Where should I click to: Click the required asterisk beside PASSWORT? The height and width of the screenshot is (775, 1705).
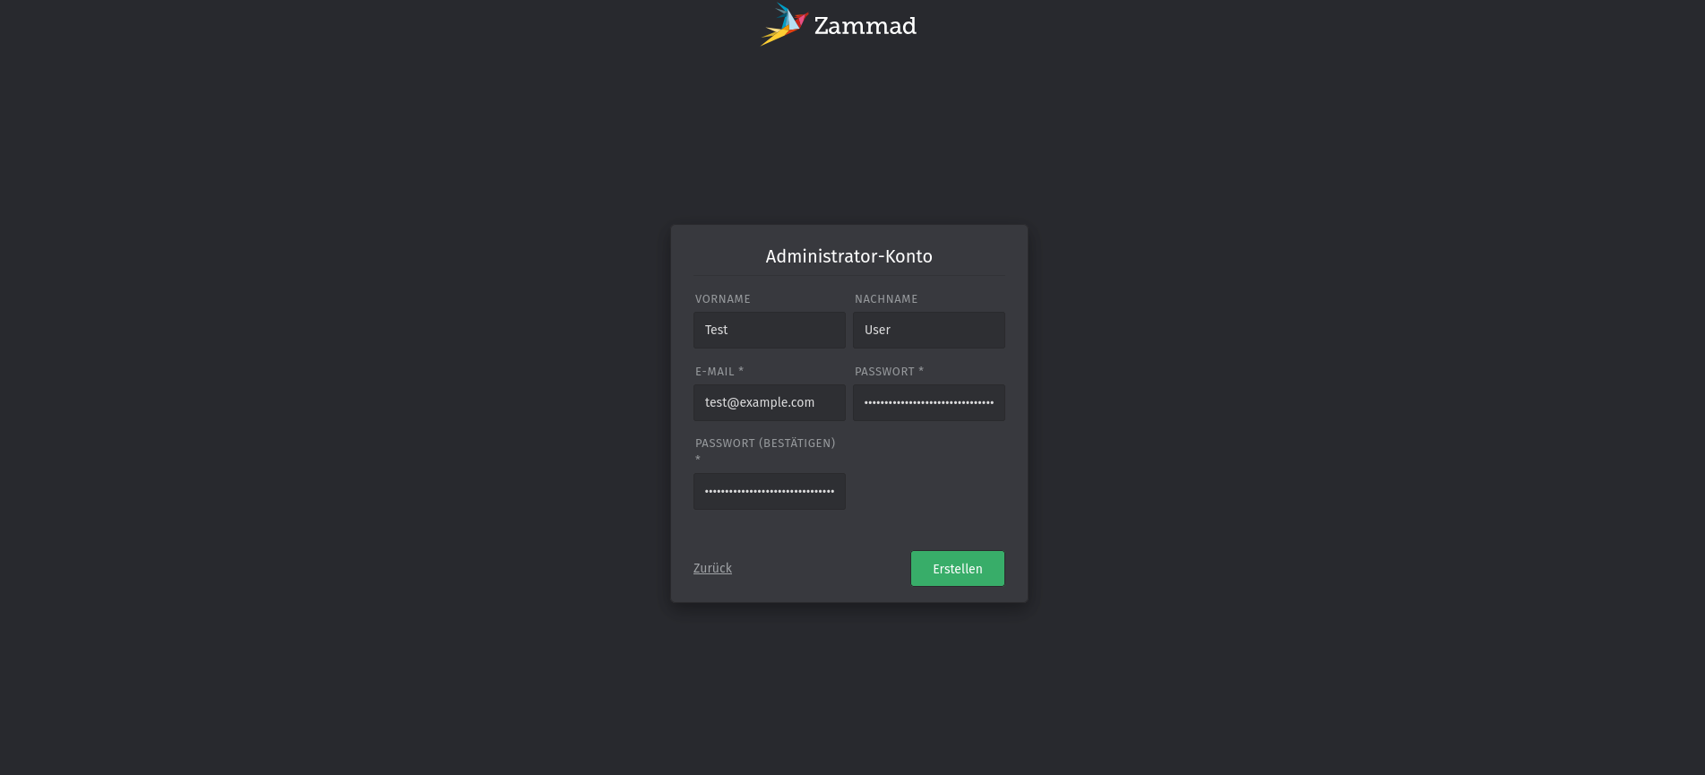[x=921, y=371]
